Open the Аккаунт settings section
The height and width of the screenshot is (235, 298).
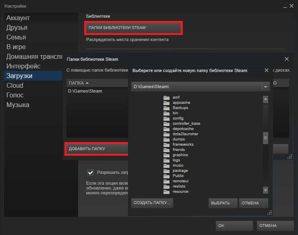click(18, 18)
